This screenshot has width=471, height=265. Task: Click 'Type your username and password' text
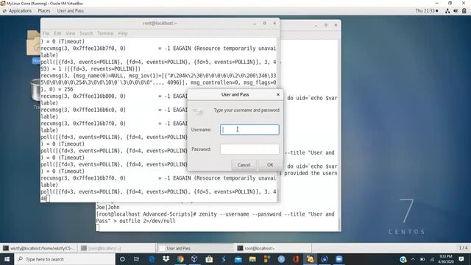pos(247,110)
